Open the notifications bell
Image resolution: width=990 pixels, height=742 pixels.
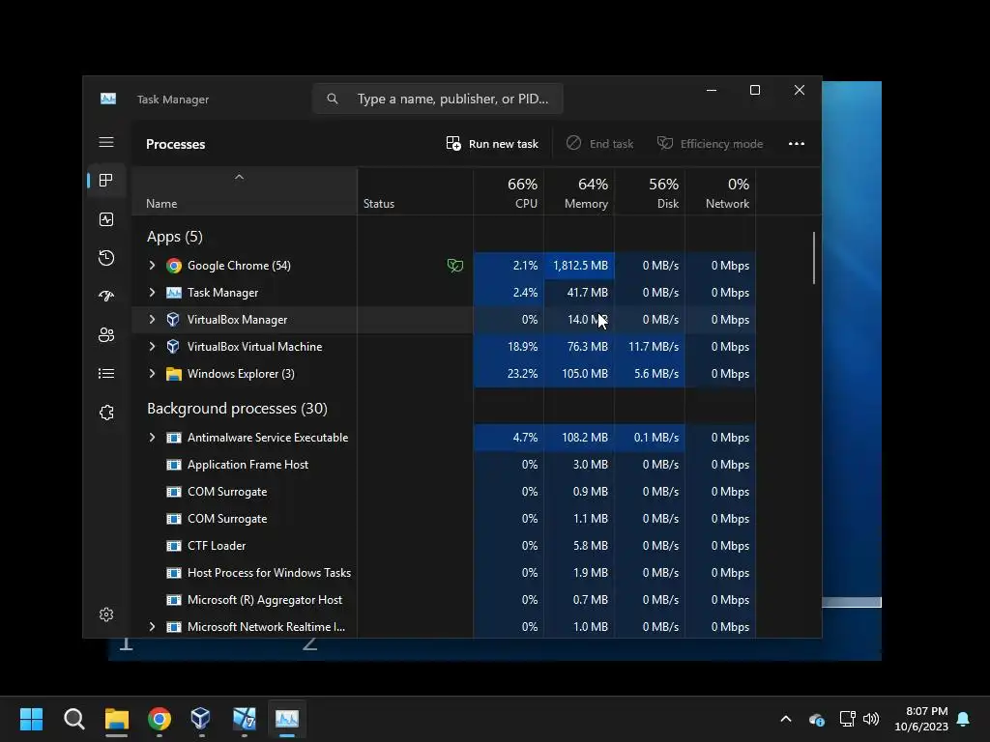964,719
